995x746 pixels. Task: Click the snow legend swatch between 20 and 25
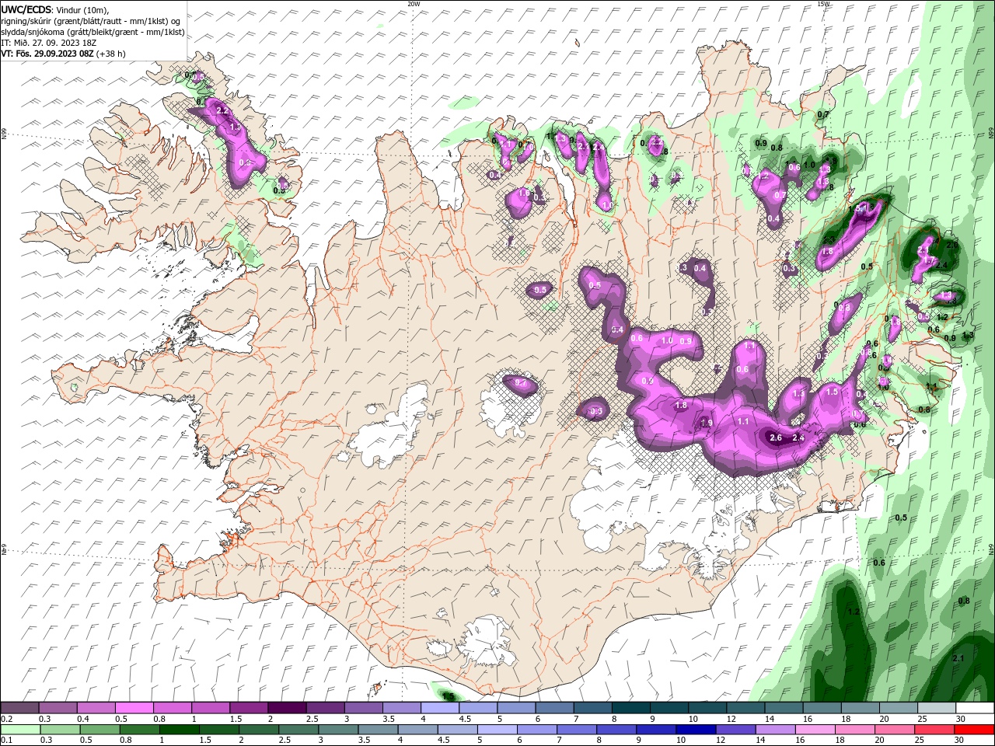[899, 708]
